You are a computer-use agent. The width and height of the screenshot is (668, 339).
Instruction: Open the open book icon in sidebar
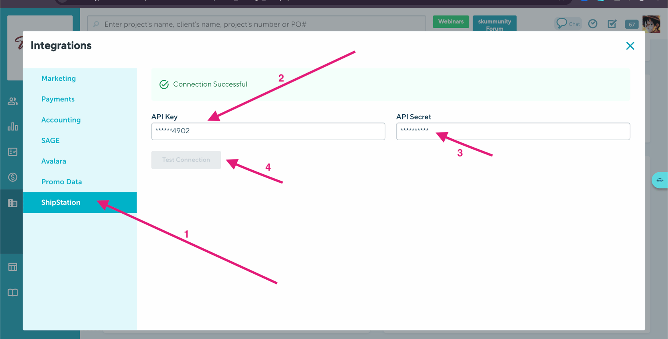pos(13,293)
